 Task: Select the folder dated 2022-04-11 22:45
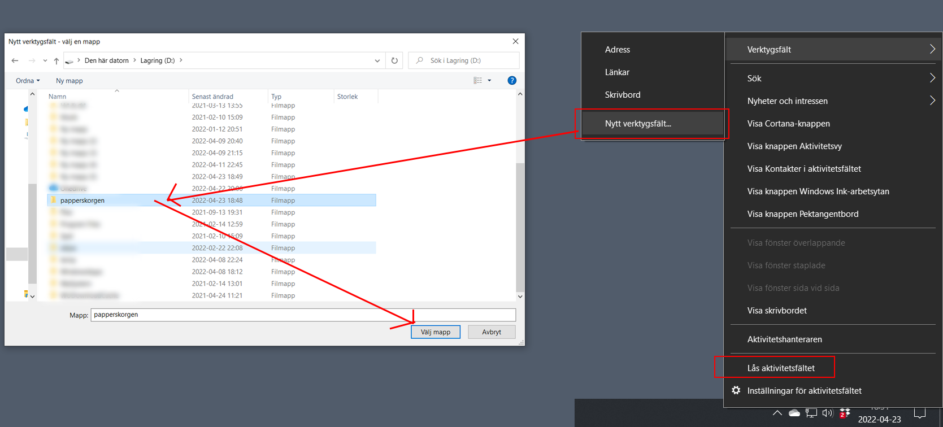click(x=211, y=165)
